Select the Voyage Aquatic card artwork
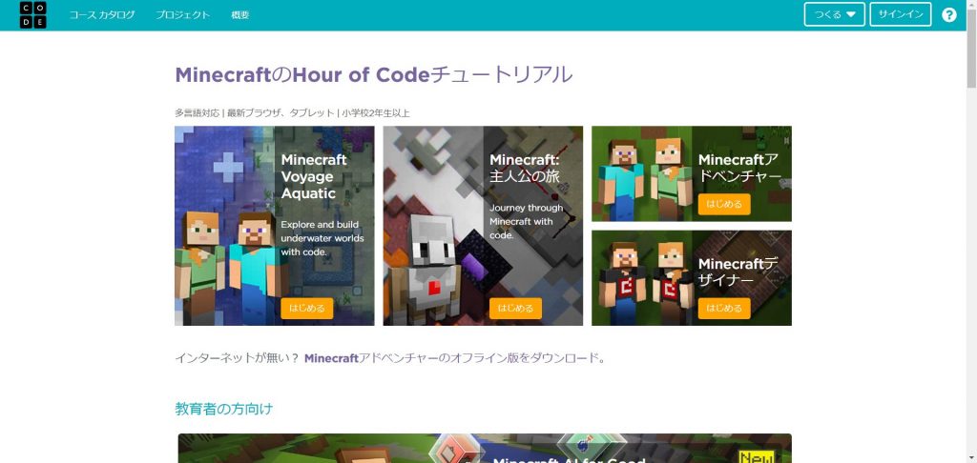This screenshot has width=977, height=463. coord(223,225)
